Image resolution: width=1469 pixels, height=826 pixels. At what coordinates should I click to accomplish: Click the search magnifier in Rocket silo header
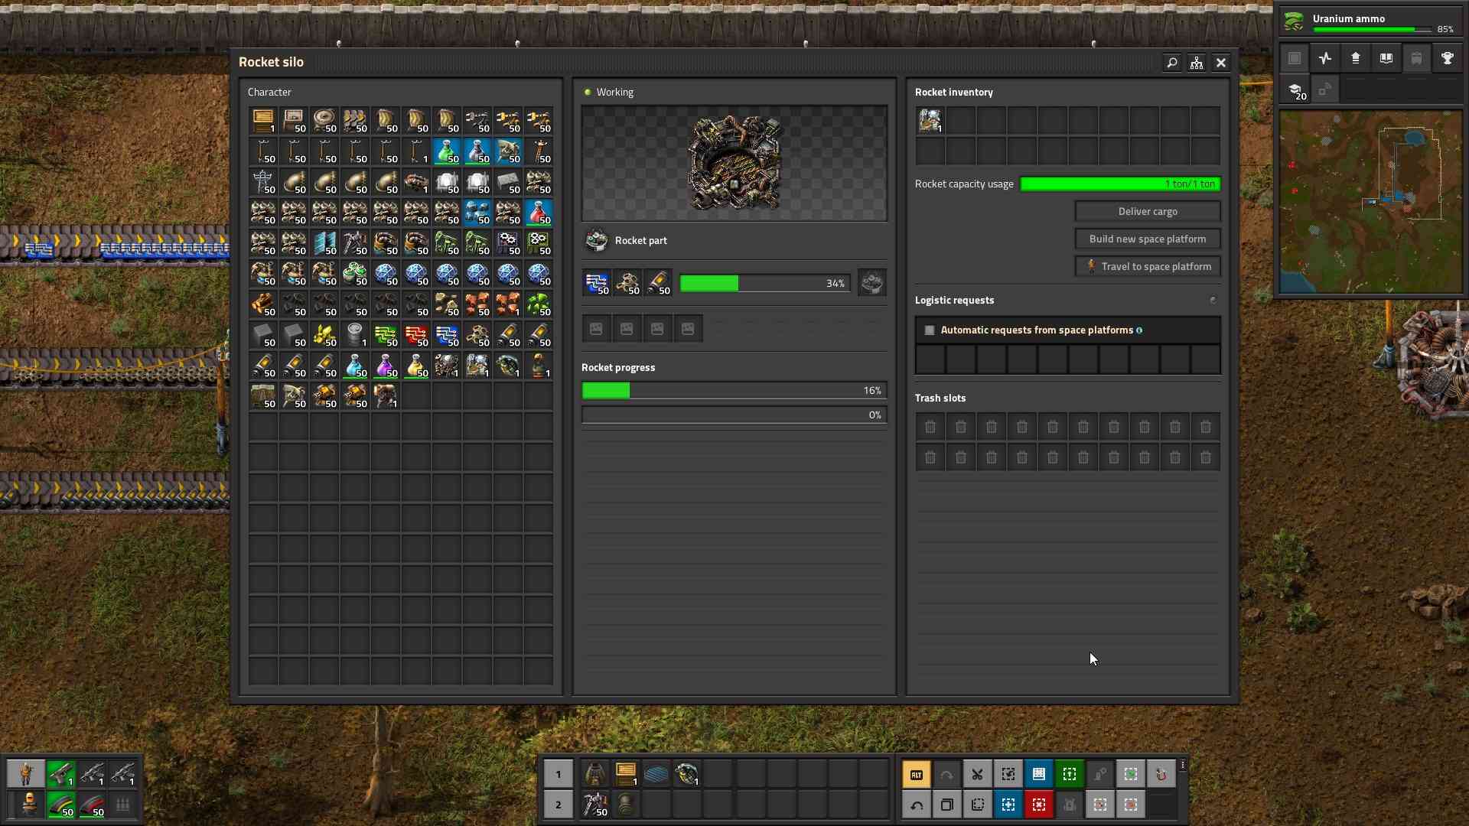click(x=1171, y=63)
